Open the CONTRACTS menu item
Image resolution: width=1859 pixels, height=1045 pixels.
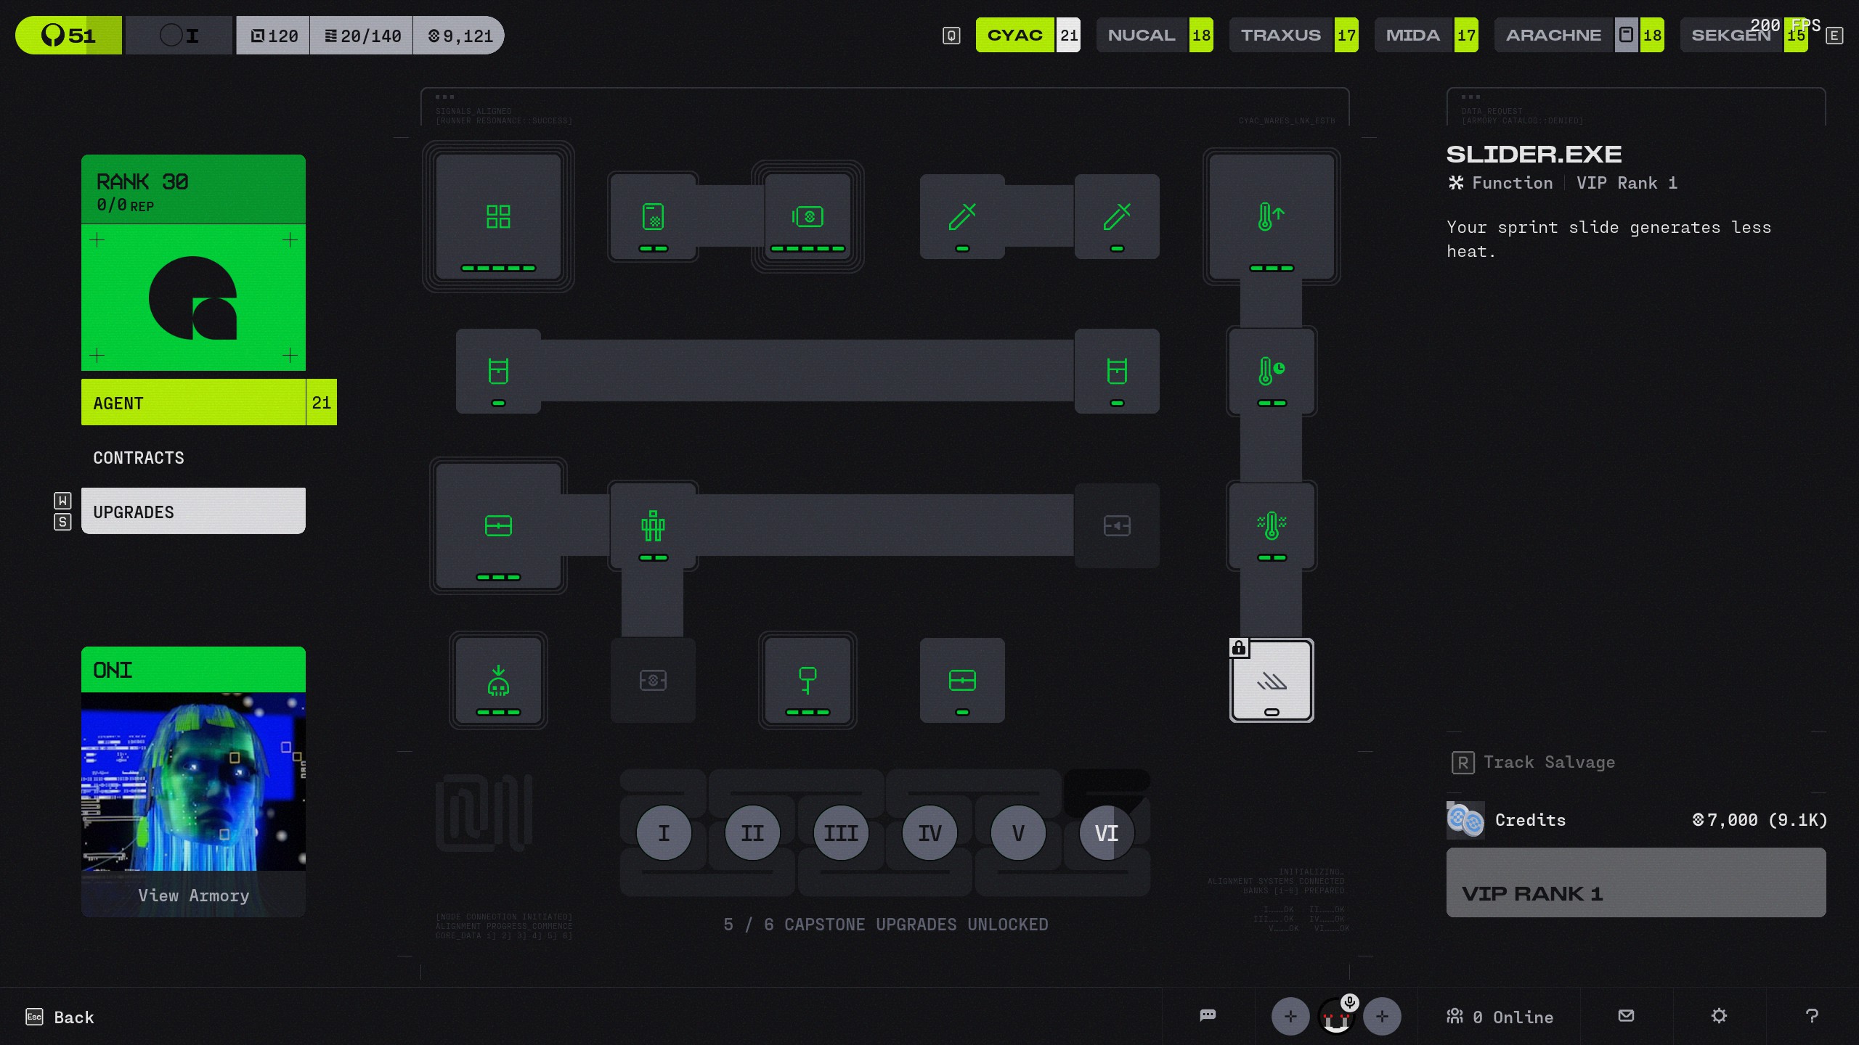click(139, 458)
